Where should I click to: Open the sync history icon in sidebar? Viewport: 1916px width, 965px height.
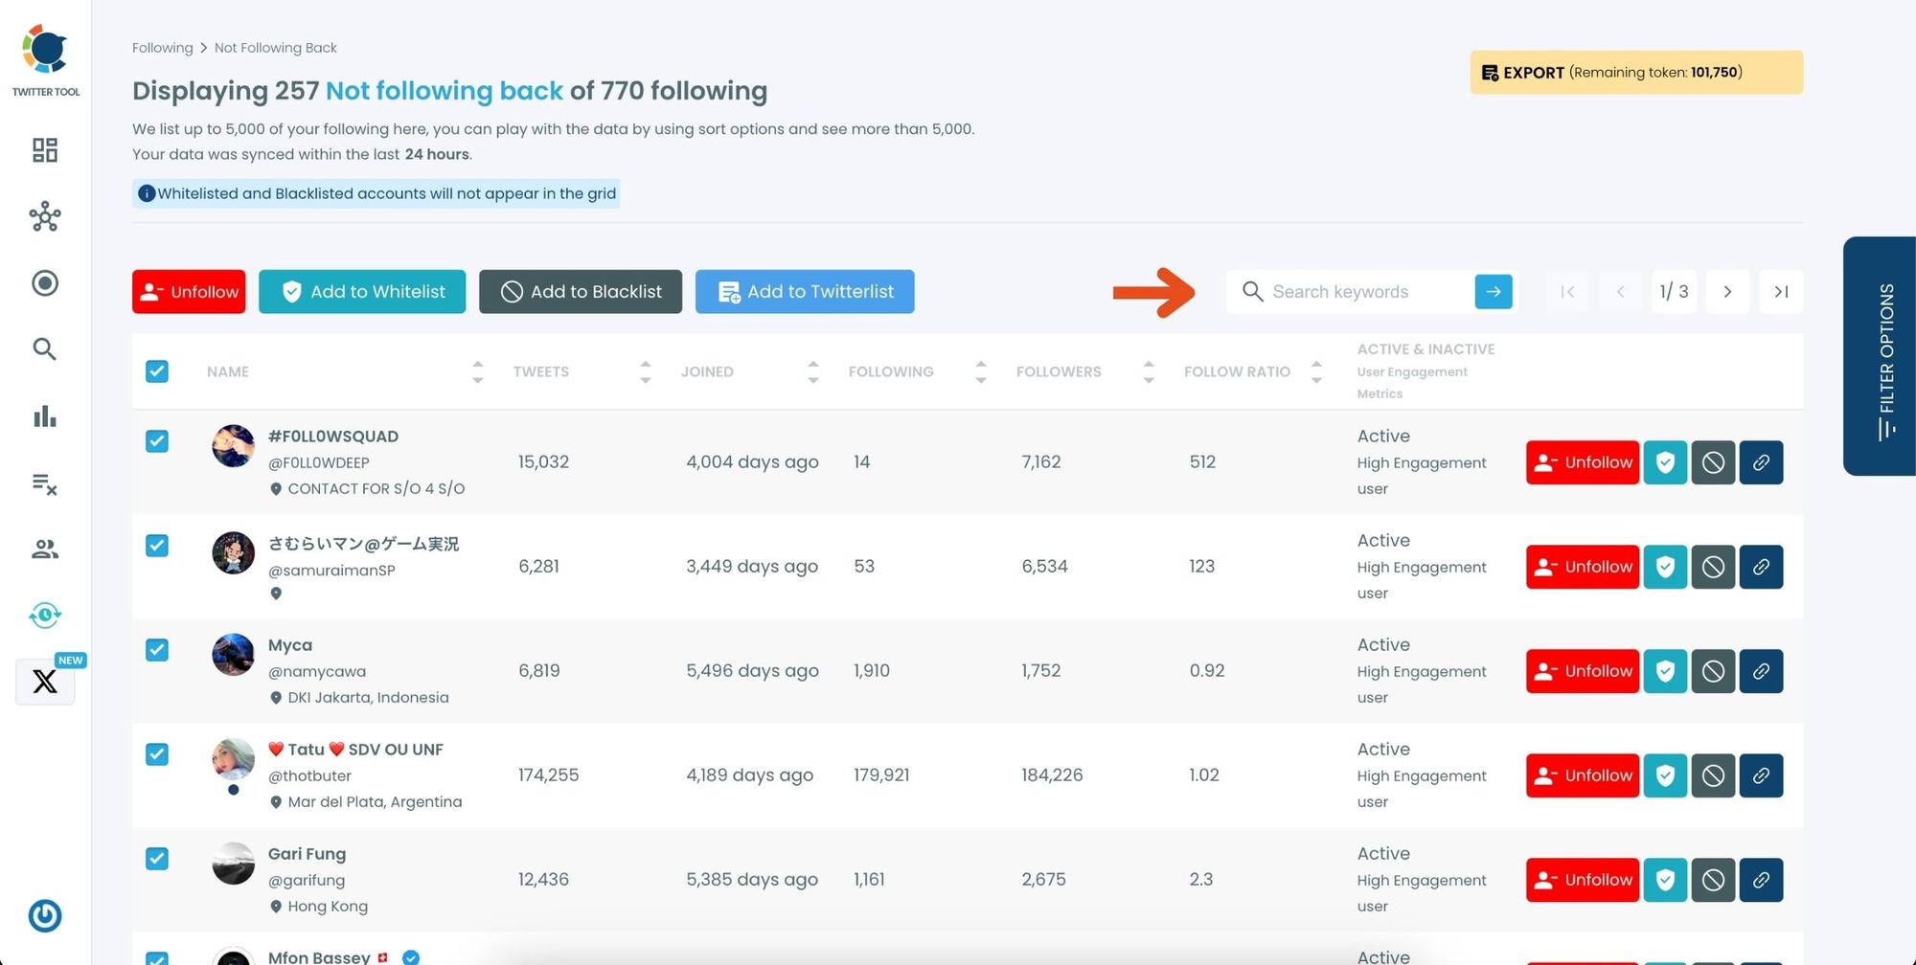(44, 616)
